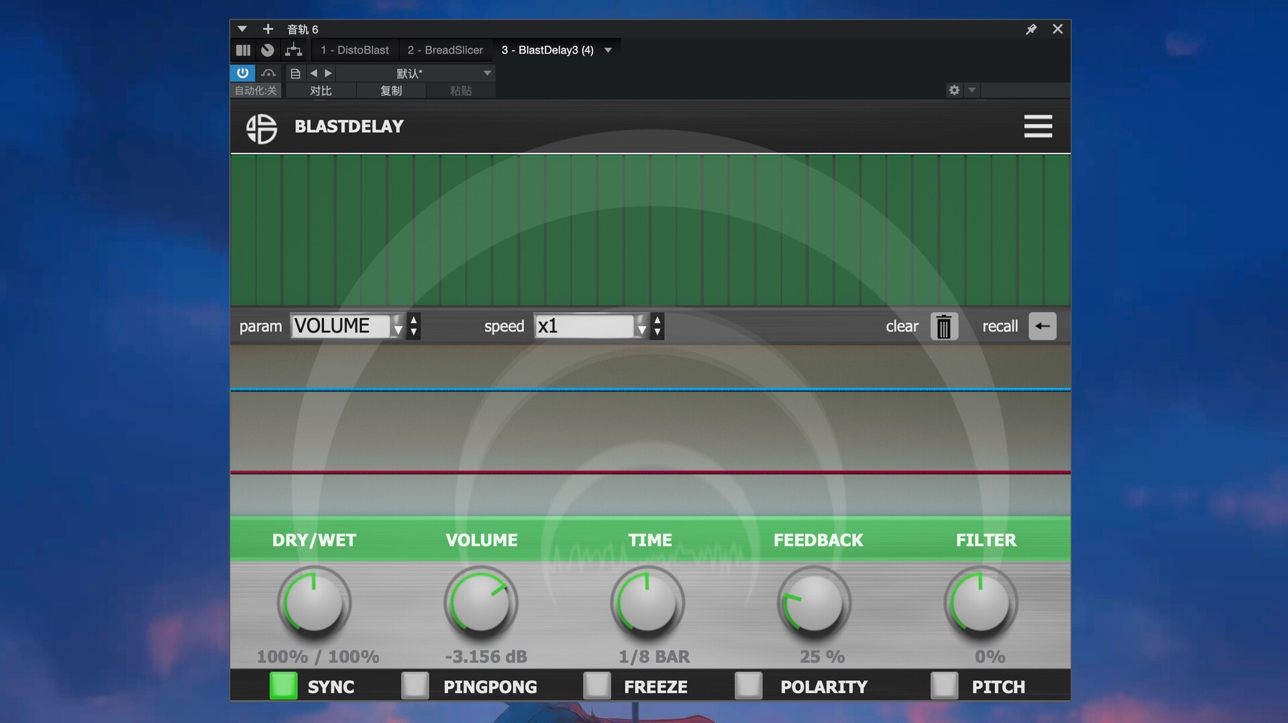1288x723 pixels.
Task: Toggle the plugin power bypass button
Action: [242, 73]
